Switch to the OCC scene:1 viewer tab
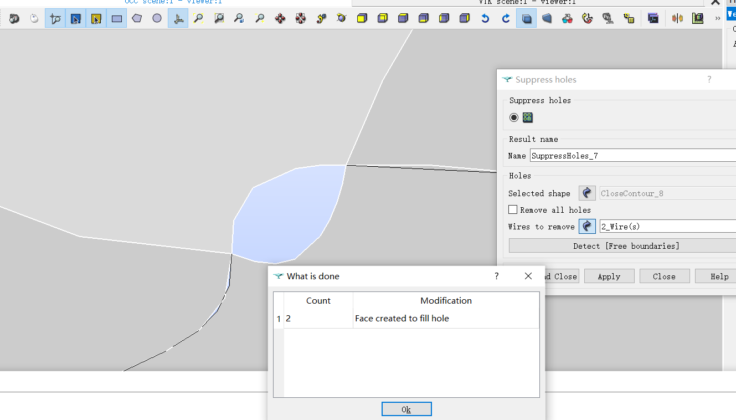This screenshot has height=420, width=736. coord(173,2)
